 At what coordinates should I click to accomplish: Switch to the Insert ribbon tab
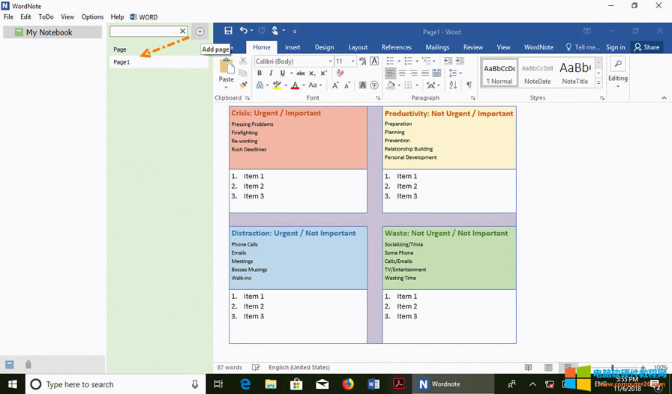coord(292,47)
